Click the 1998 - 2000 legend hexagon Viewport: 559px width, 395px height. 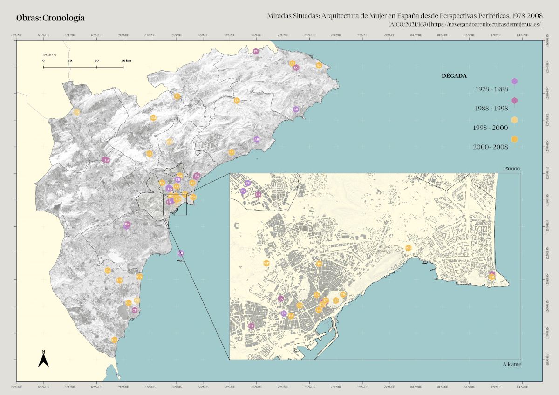(514, 120)
